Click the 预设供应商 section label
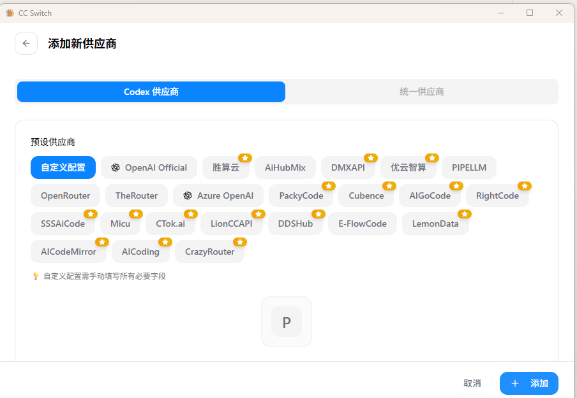The width and height of the screenshot is (577, 398). tap(53, 142)
